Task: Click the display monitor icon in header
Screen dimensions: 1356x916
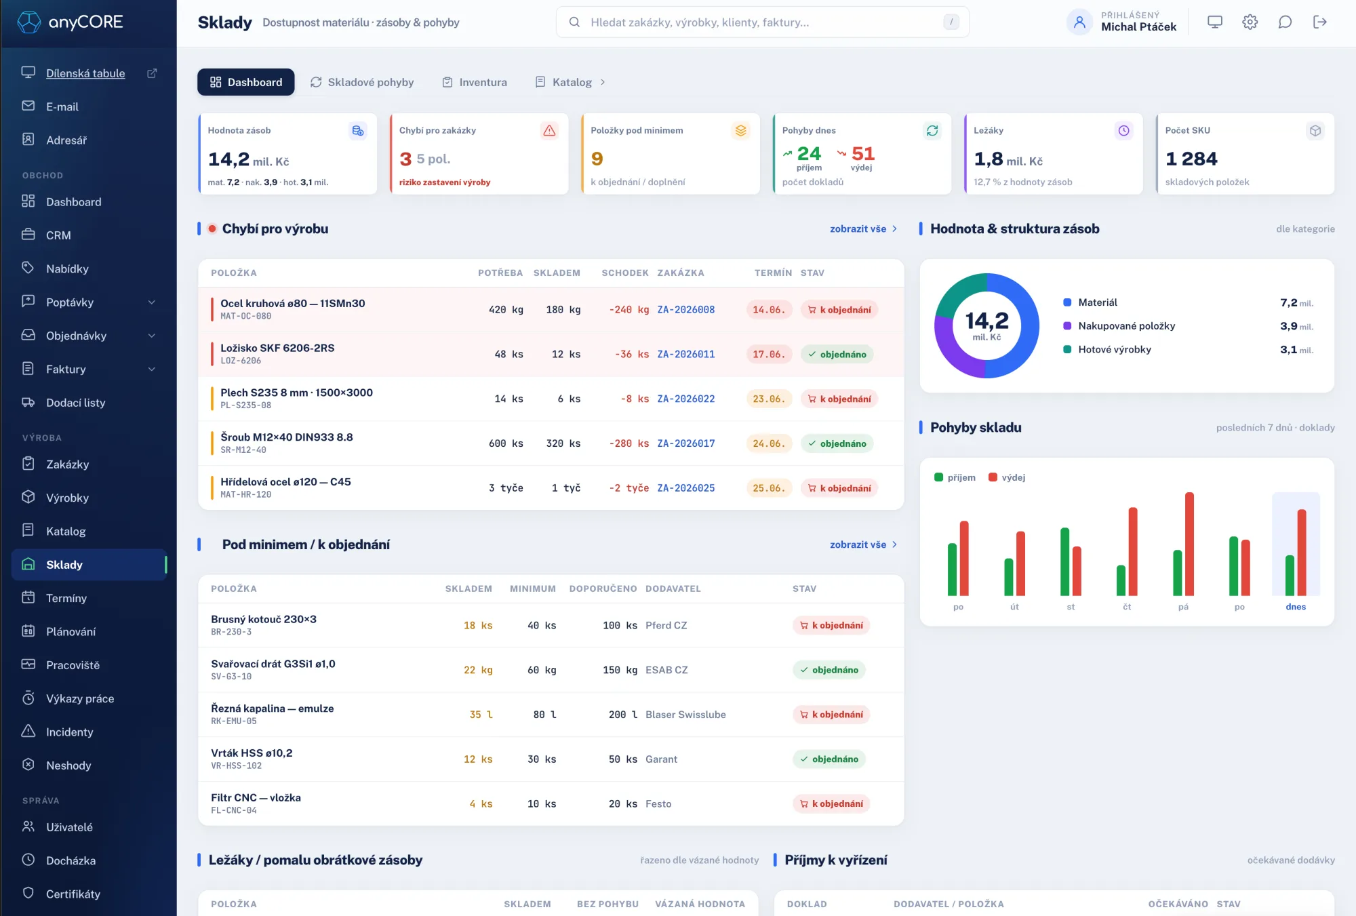Action: pyautogui.click(x=1214, y=22)
